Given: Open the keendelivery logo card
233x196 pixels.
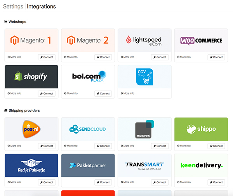Looking at the screenshot, I should 201,166.
